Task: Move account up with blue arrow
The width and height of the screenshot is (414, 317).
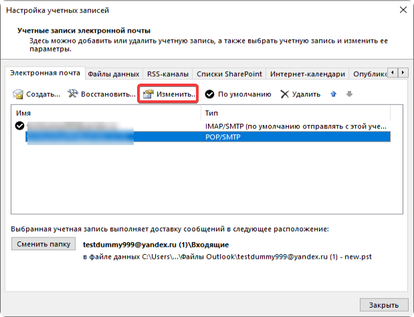Action: [334, 94]
